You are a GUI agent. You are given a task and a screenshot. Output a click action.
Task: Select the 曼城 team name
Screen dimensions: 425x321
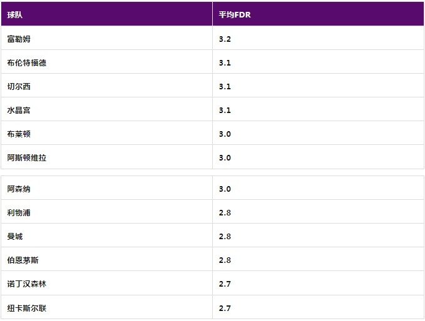(15, 236)
